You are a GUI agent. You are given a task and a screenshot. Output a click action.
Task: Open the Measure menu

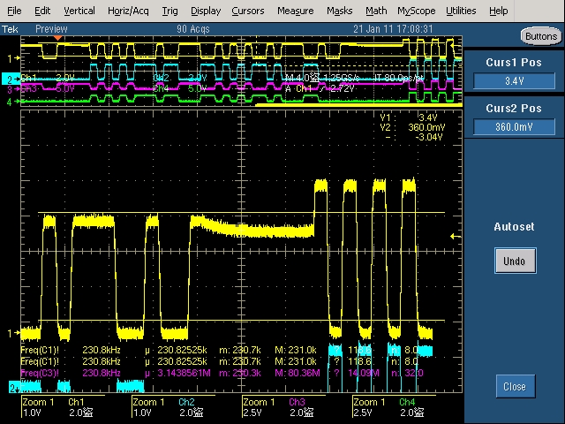coord(296,11)
